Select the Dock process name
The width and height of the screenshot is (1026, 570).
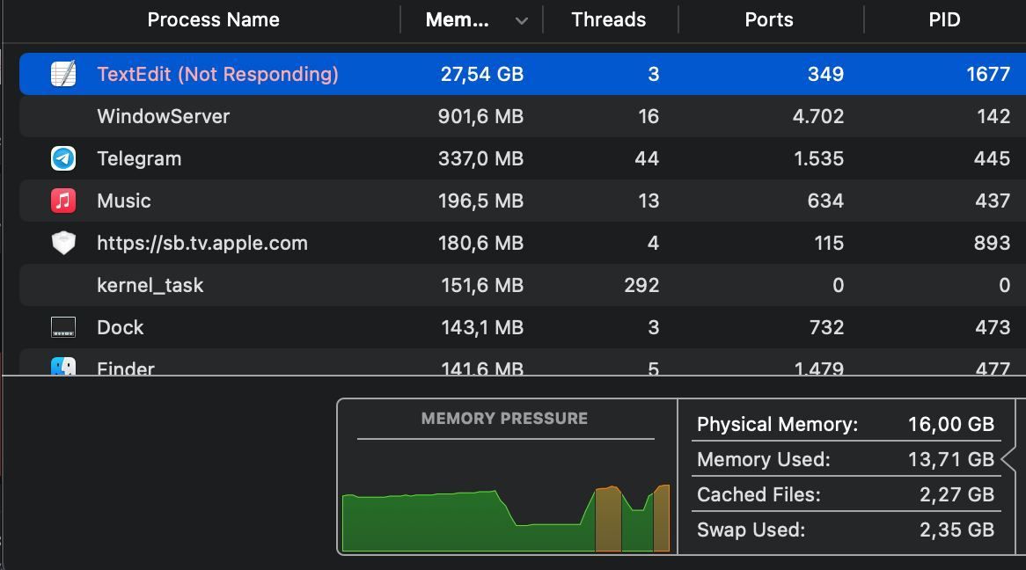[x=121, y=327]
